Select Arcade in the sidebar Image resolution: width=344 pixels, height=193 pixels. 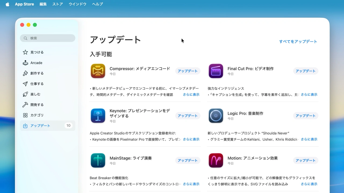[48, 63]
